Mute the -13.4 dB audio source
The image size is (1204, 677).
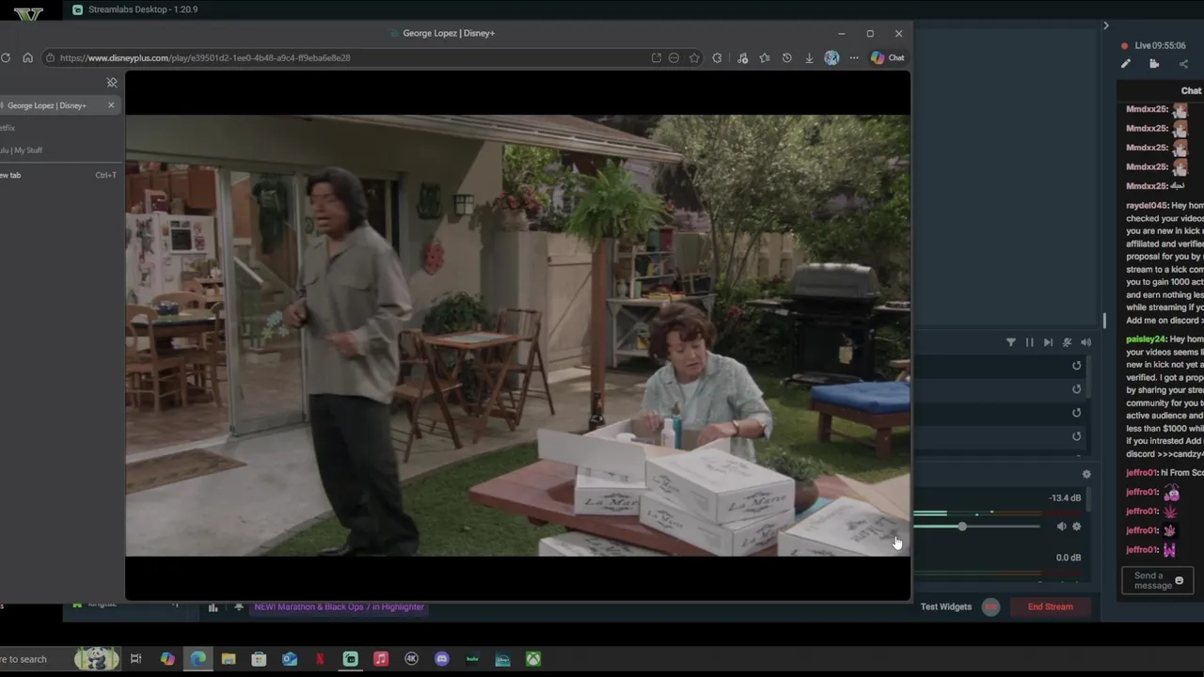click(1061, 527)
